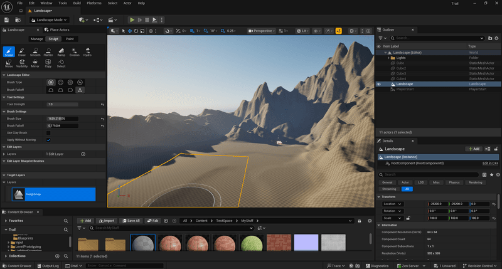Open the Fab button
502x269 pixels.
(x=152, y=221)
